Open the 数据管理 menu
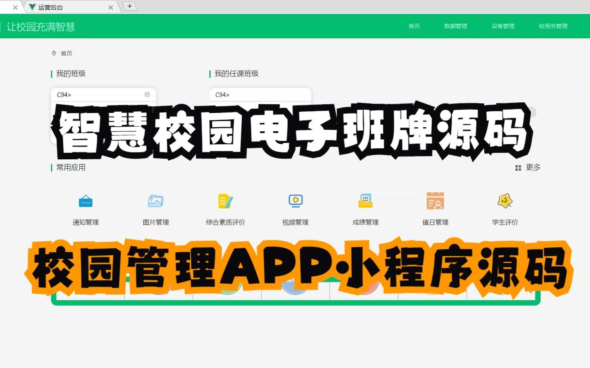Image resolution: width=590 pixels, height=368 pixels. click(455, 26)
